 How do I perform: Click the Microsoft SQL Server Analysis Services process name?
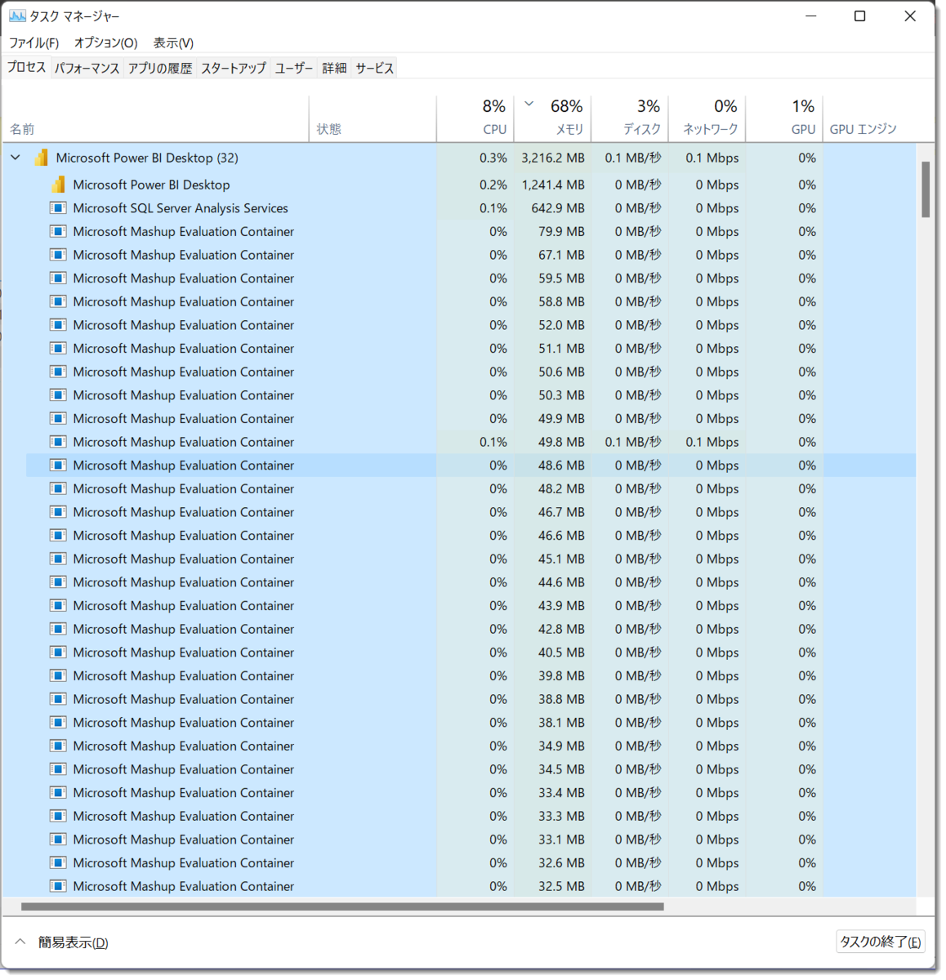(181, 208)
